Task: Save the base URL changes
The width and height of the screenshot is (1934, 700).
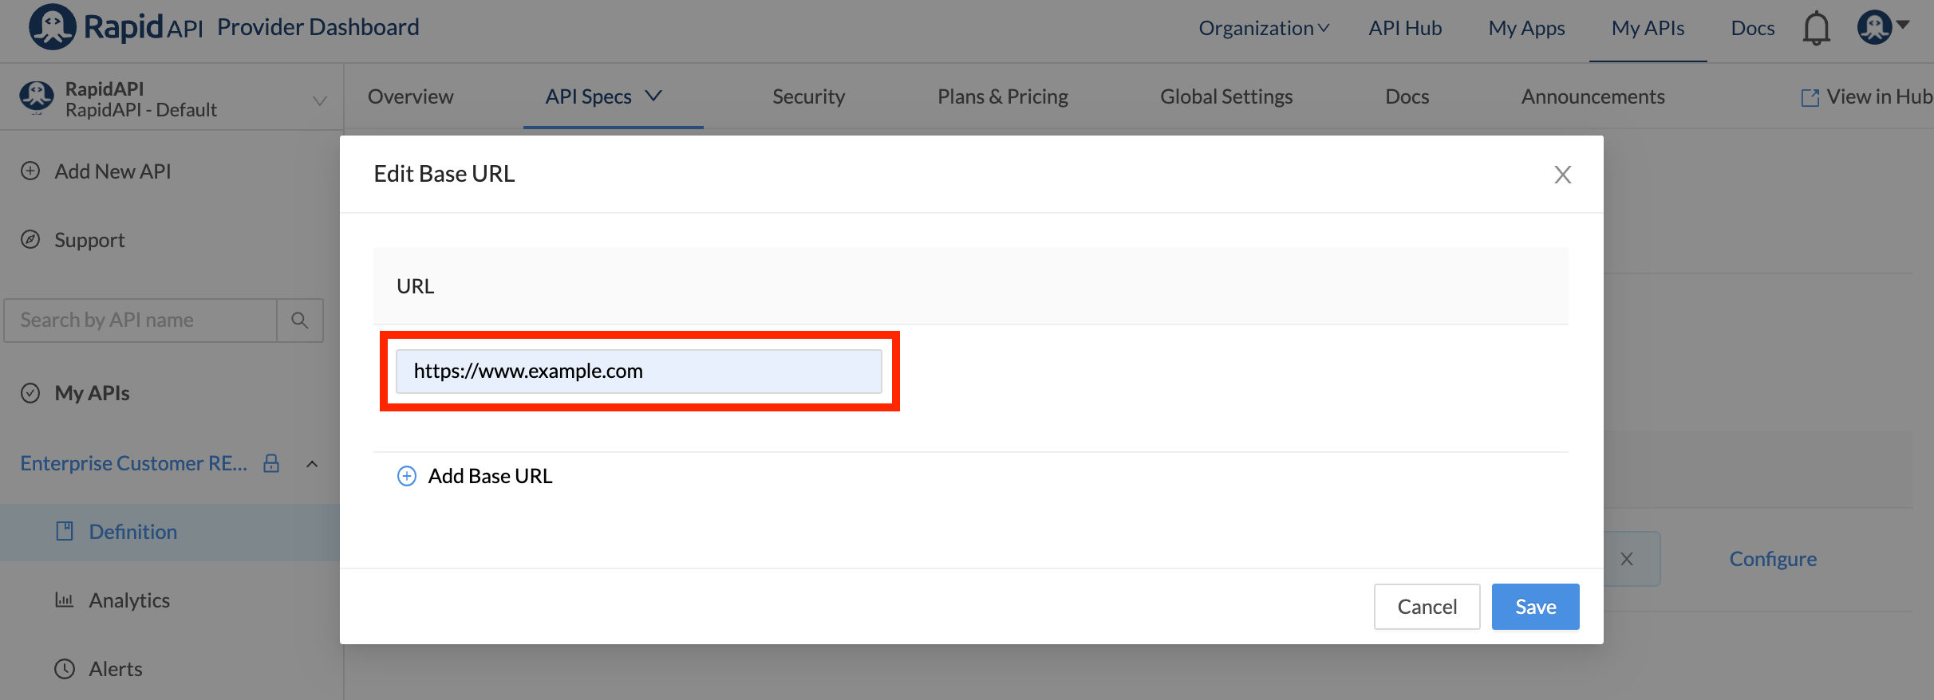Action: 1535,607
